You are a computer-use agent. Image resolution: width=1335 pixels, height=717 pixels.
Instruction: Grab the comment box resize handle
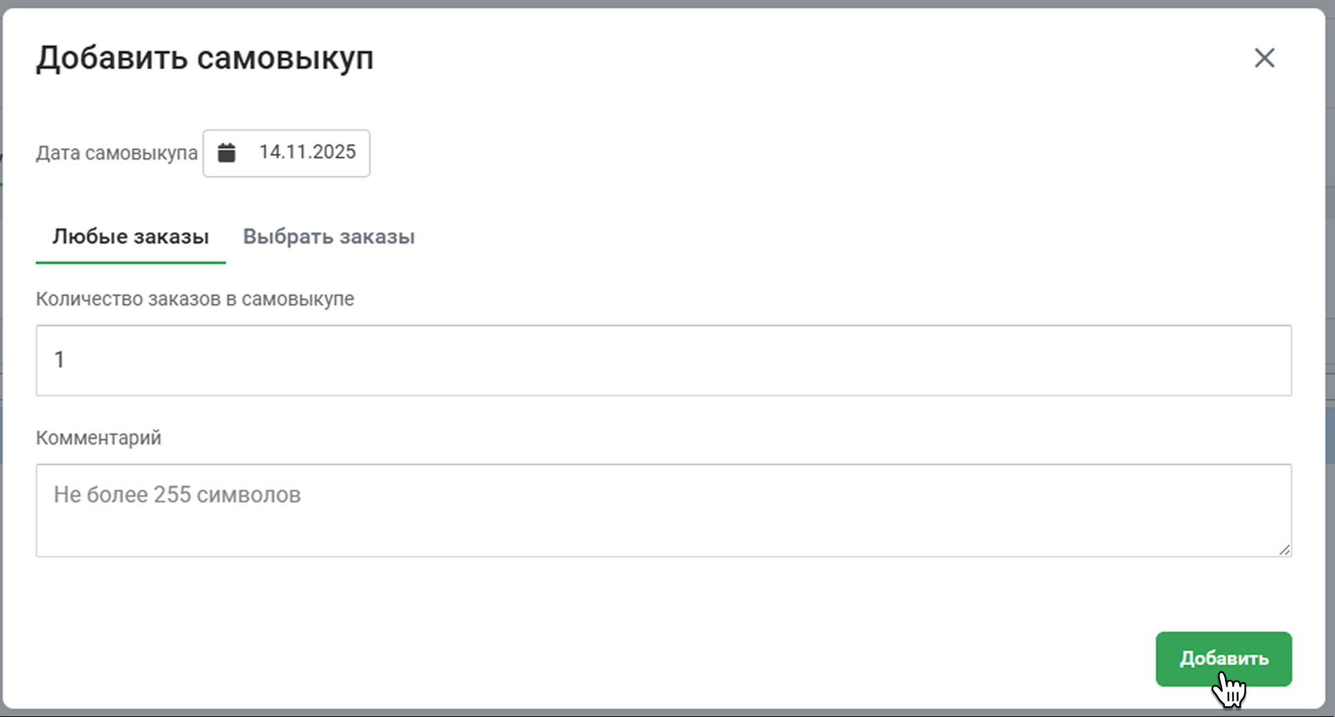(1284, 549)
